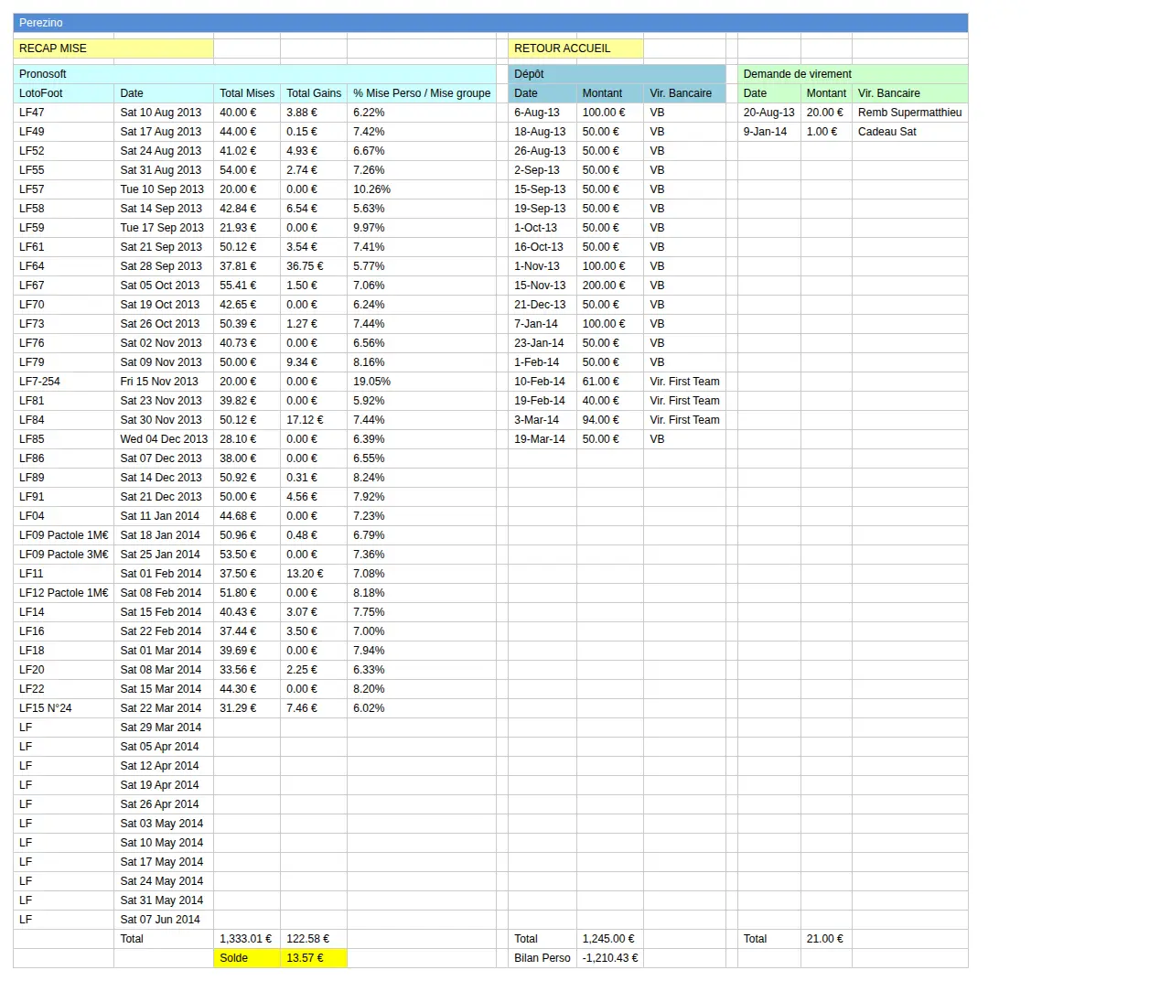Select the date Tue 10 Sep 2013

pos(164,189)
